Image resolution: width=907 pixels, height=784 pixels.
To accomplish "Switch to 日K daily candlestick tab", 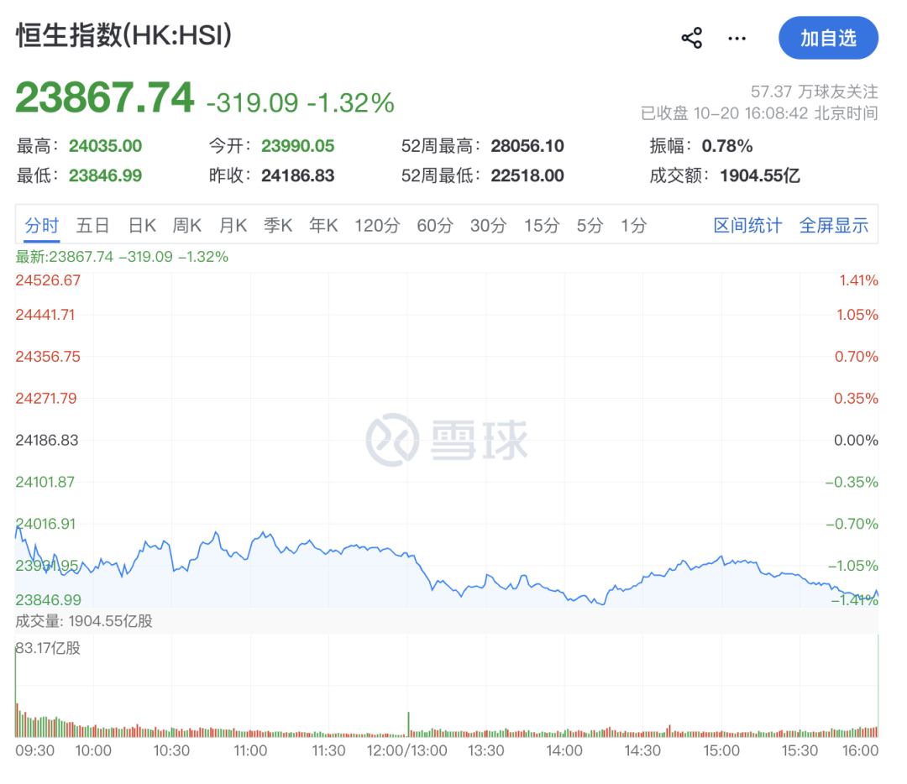I will 142,225.
